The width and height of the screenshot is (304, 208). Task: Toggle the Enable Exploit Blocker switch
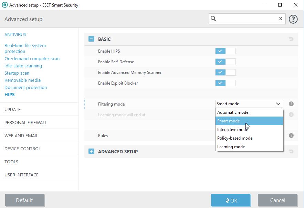225,83
